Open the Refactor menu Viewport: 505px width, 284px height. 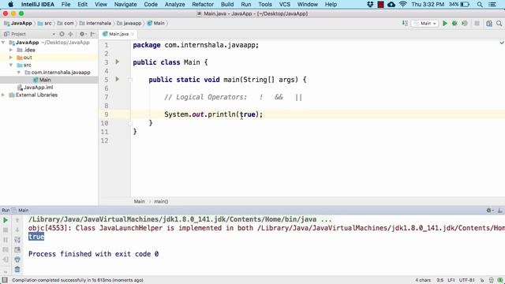pyautogui.click(x=203, y=5)
